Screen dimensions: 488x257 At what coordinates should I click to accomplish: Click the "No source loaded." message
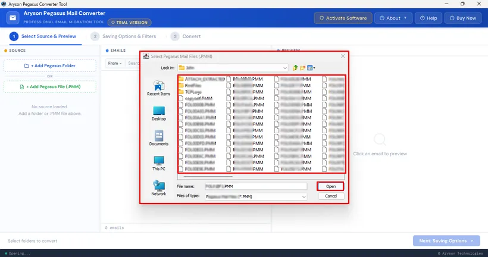pyautogui.click(x=50, y=106)
